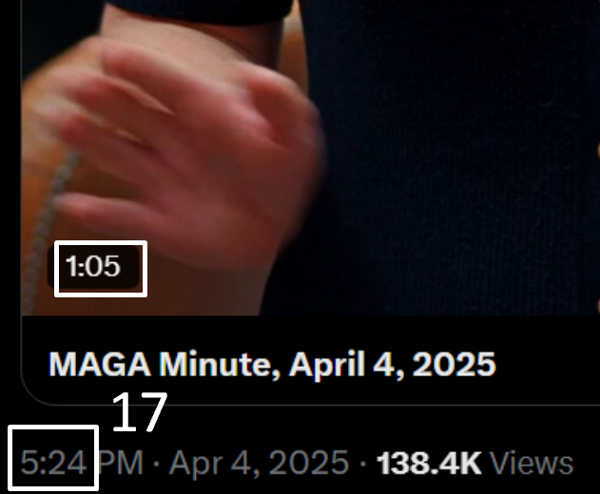Play the MAGA Minute video thumbnail
The image size is (600, 494).
point(311,158)
